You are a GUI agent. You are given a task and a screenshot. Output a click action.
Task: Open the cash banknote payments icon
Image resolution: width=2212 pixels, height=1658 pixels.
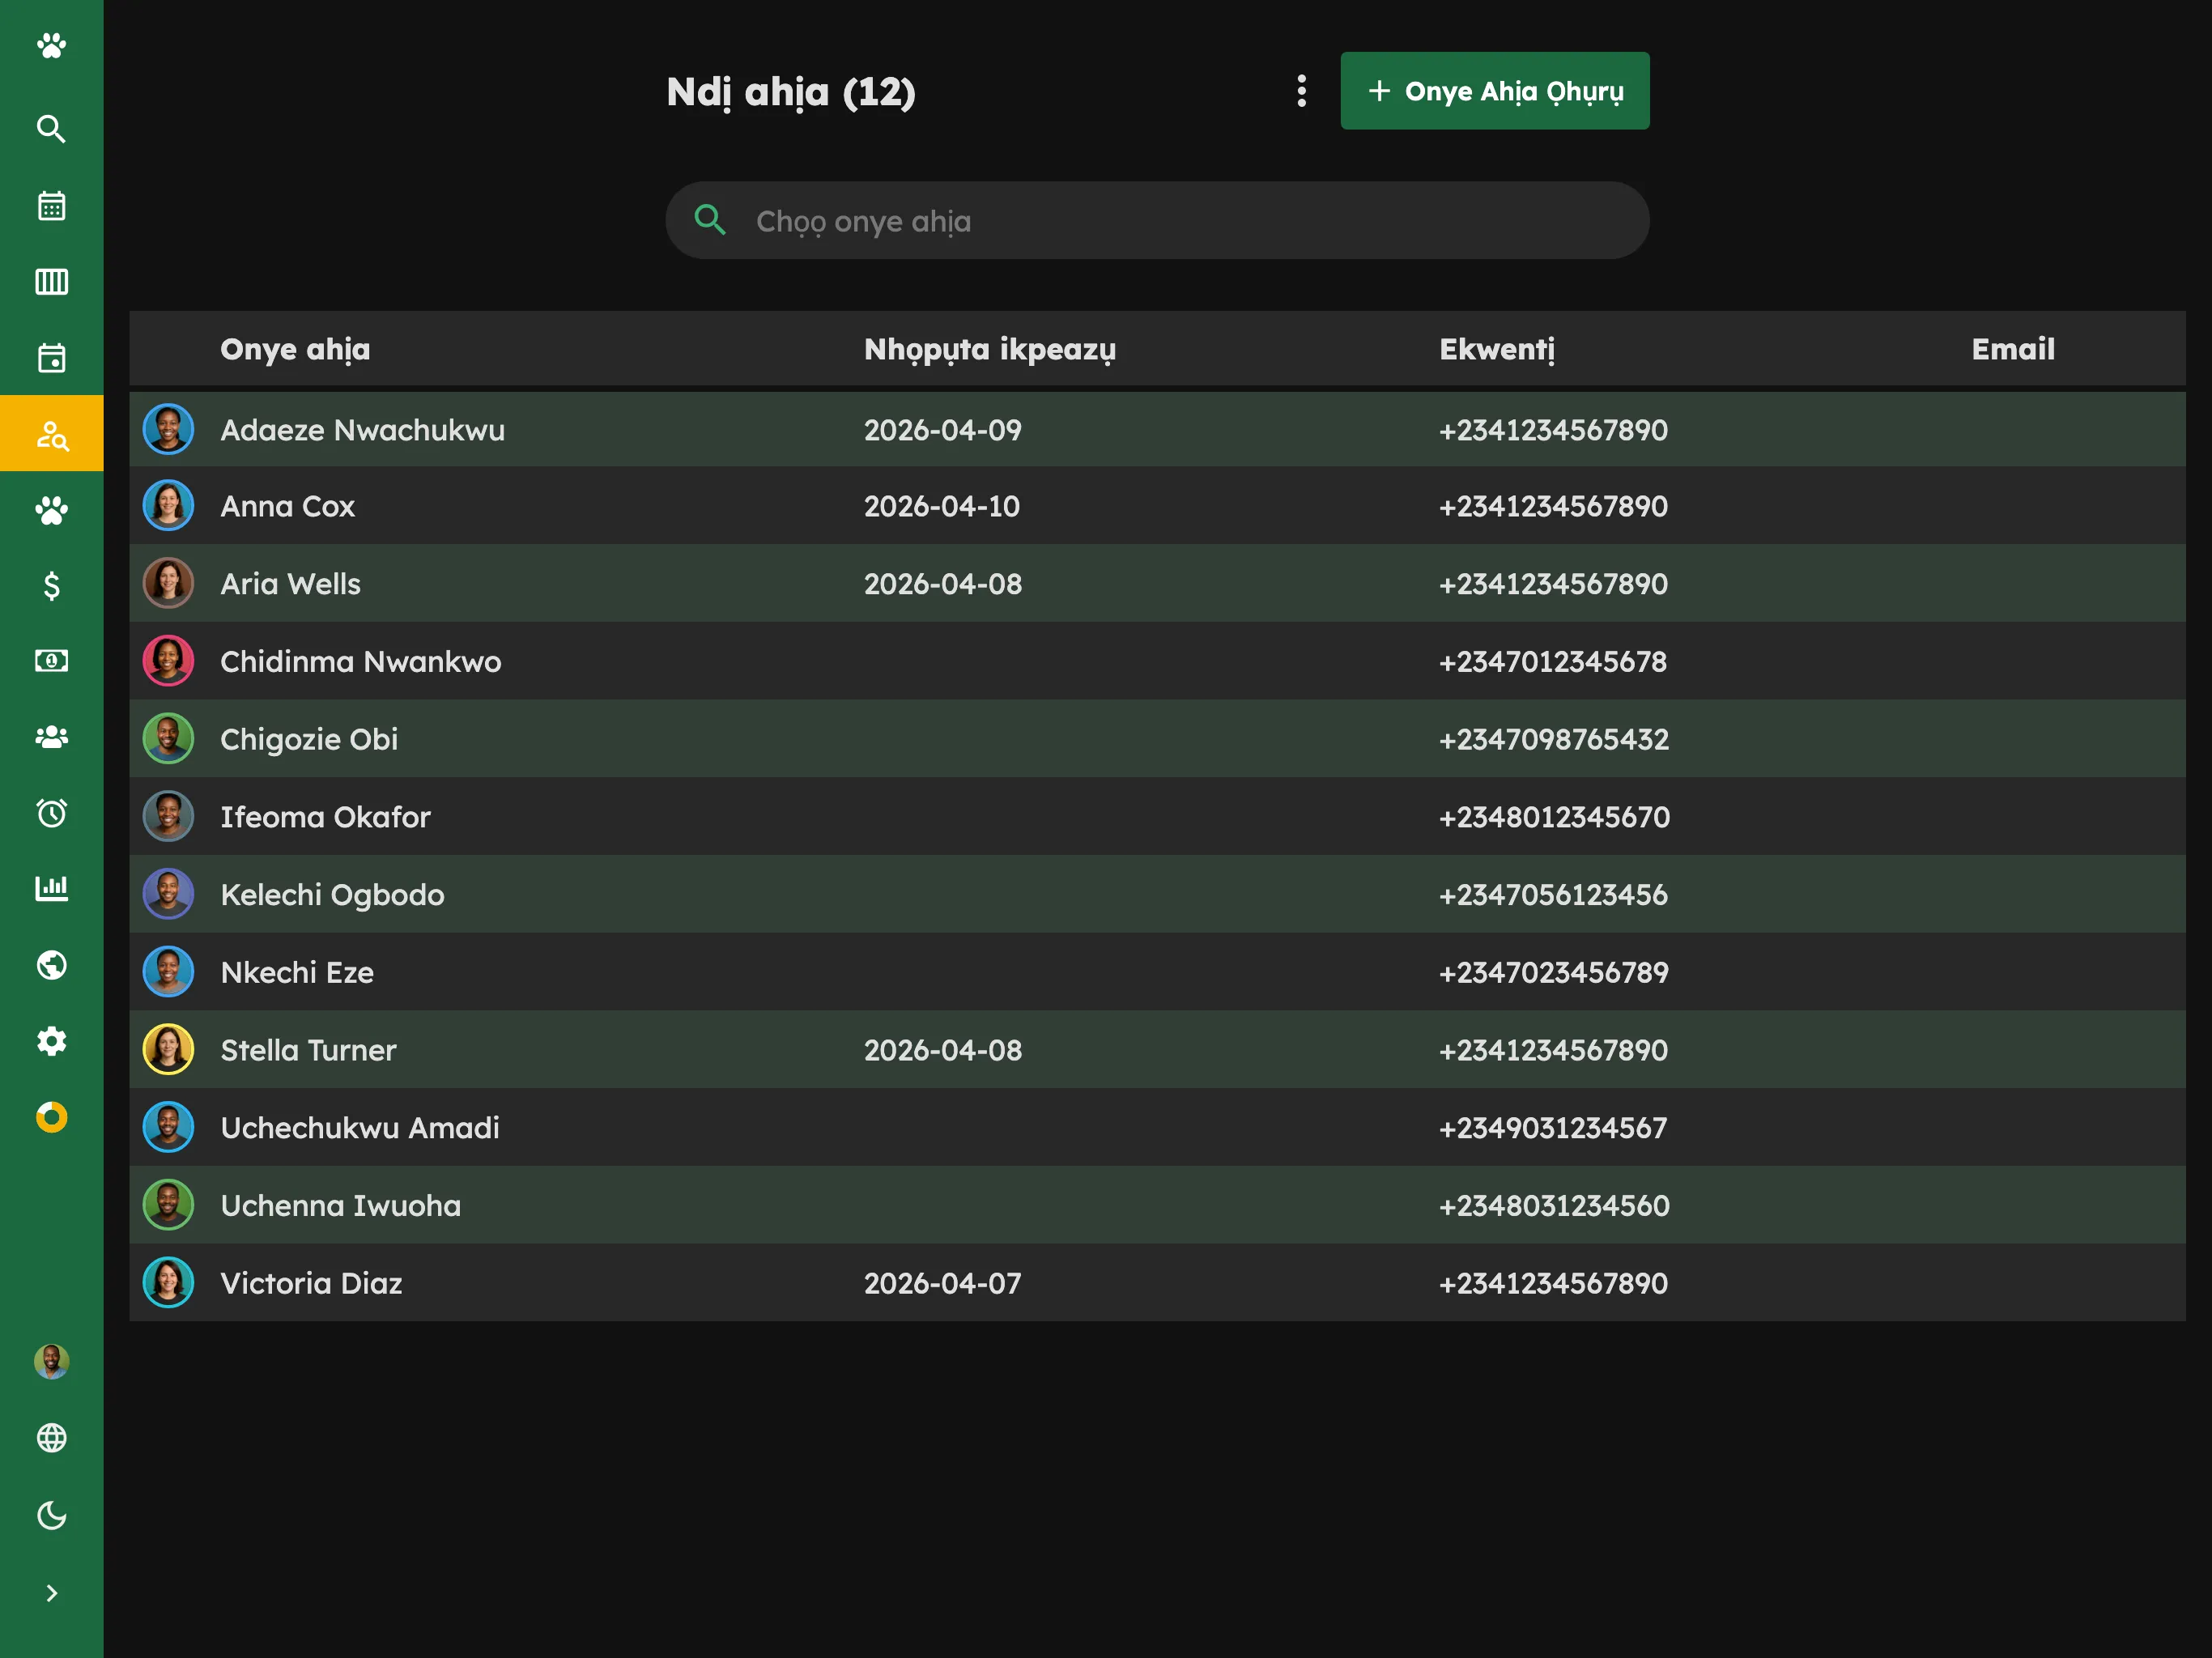pos(51,661)
